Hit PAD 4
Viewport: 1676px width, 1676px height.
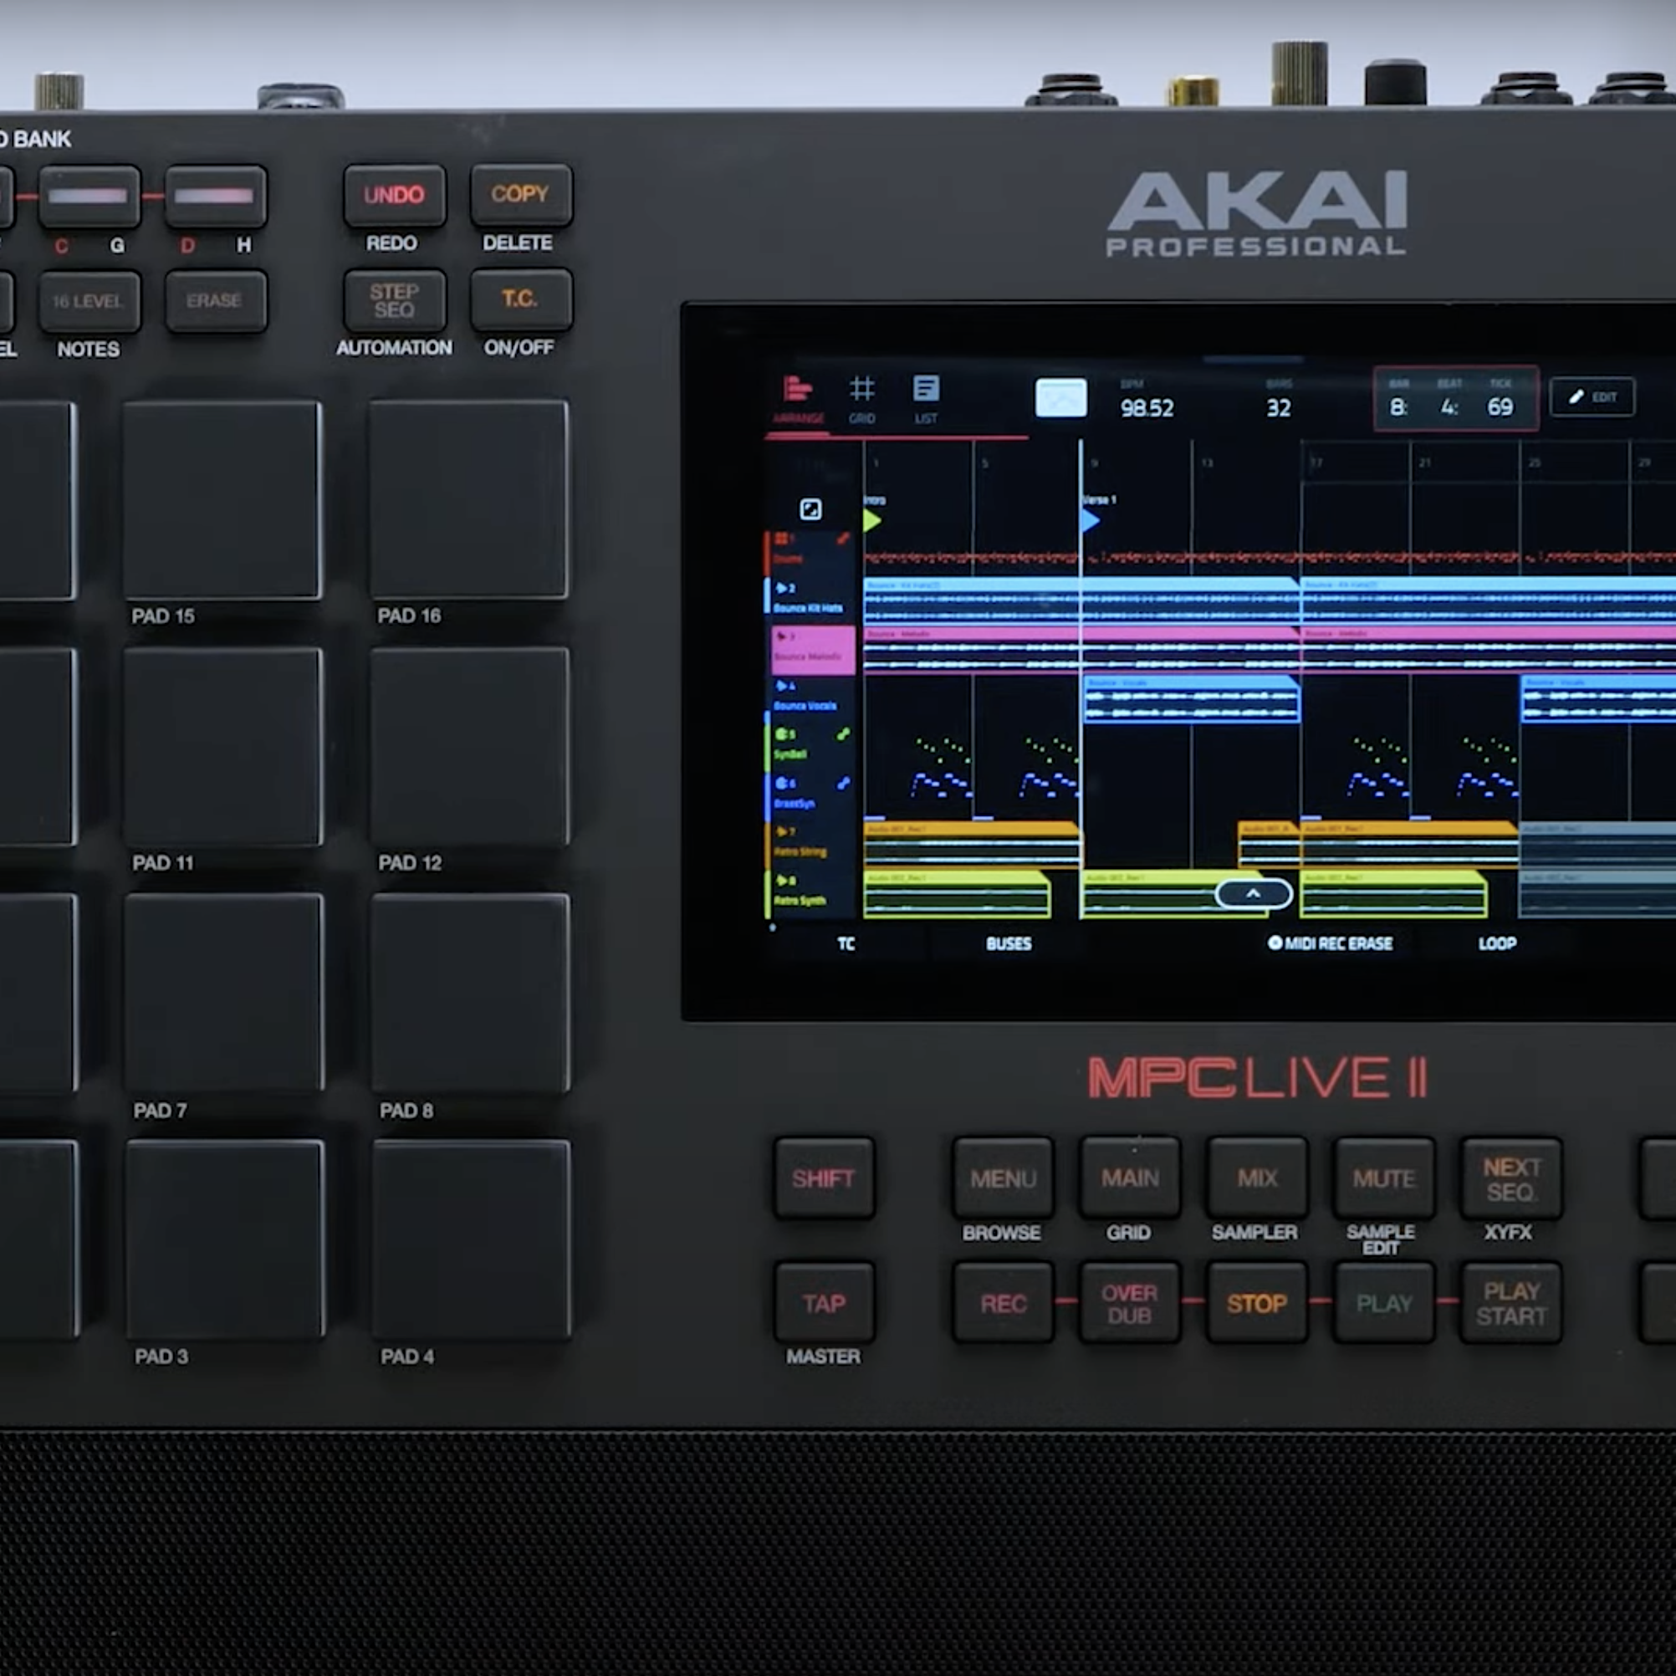pyautogui.click(x=472, y=1239)
